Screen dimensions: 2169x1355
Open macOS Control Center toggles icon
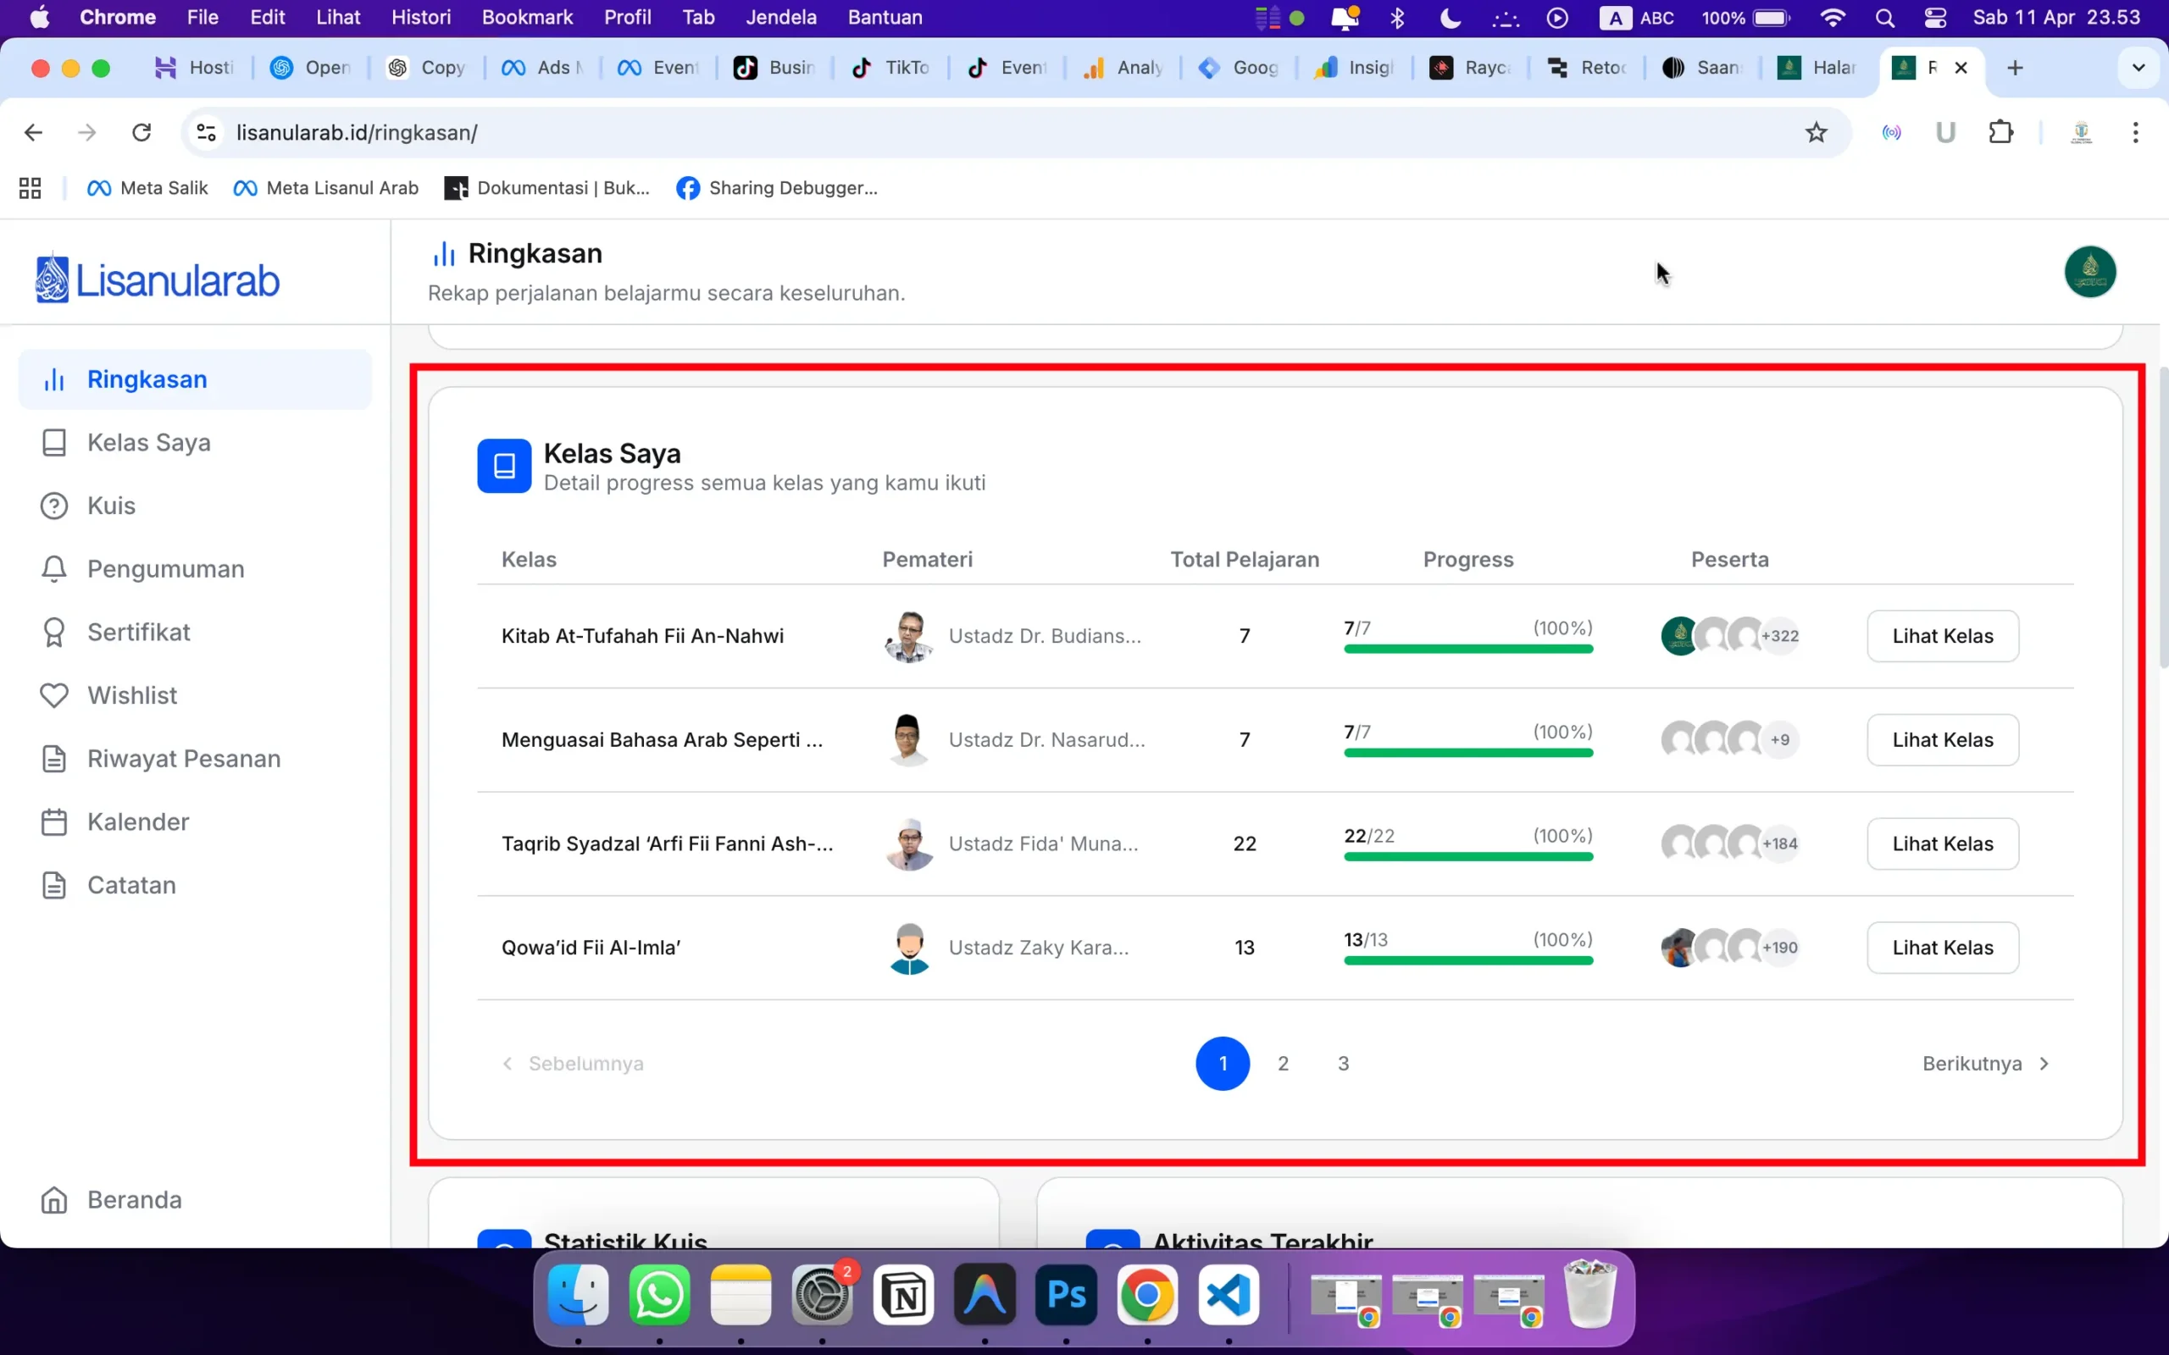tap(1935, 18)
